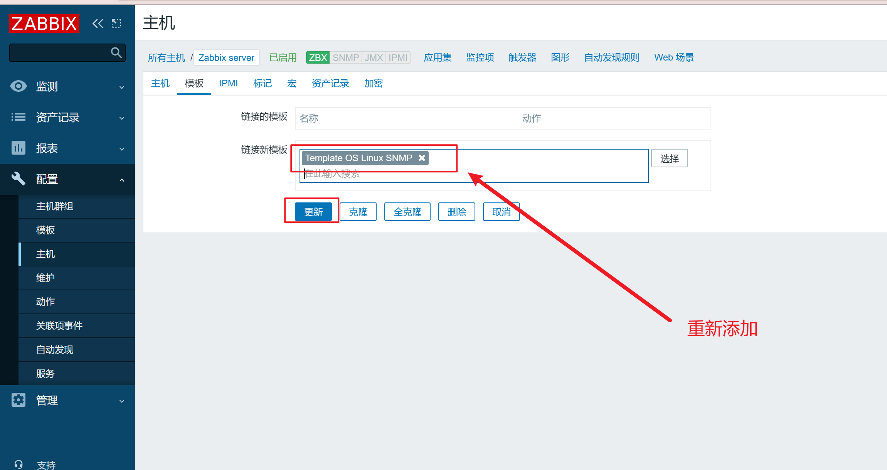Image resolution: width=887 pixels, height=470 pixels.
Task: Click the administration gear icon
Action: point(19,400)
